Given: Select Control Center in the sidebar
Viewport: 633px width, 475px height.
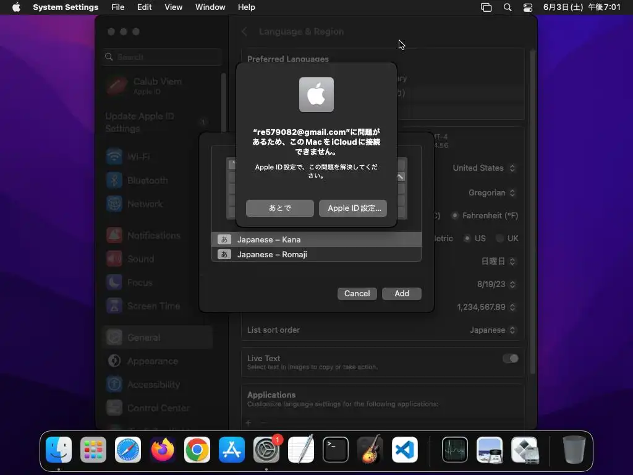Looking at the screenshot, I should (x=158, y=408).
